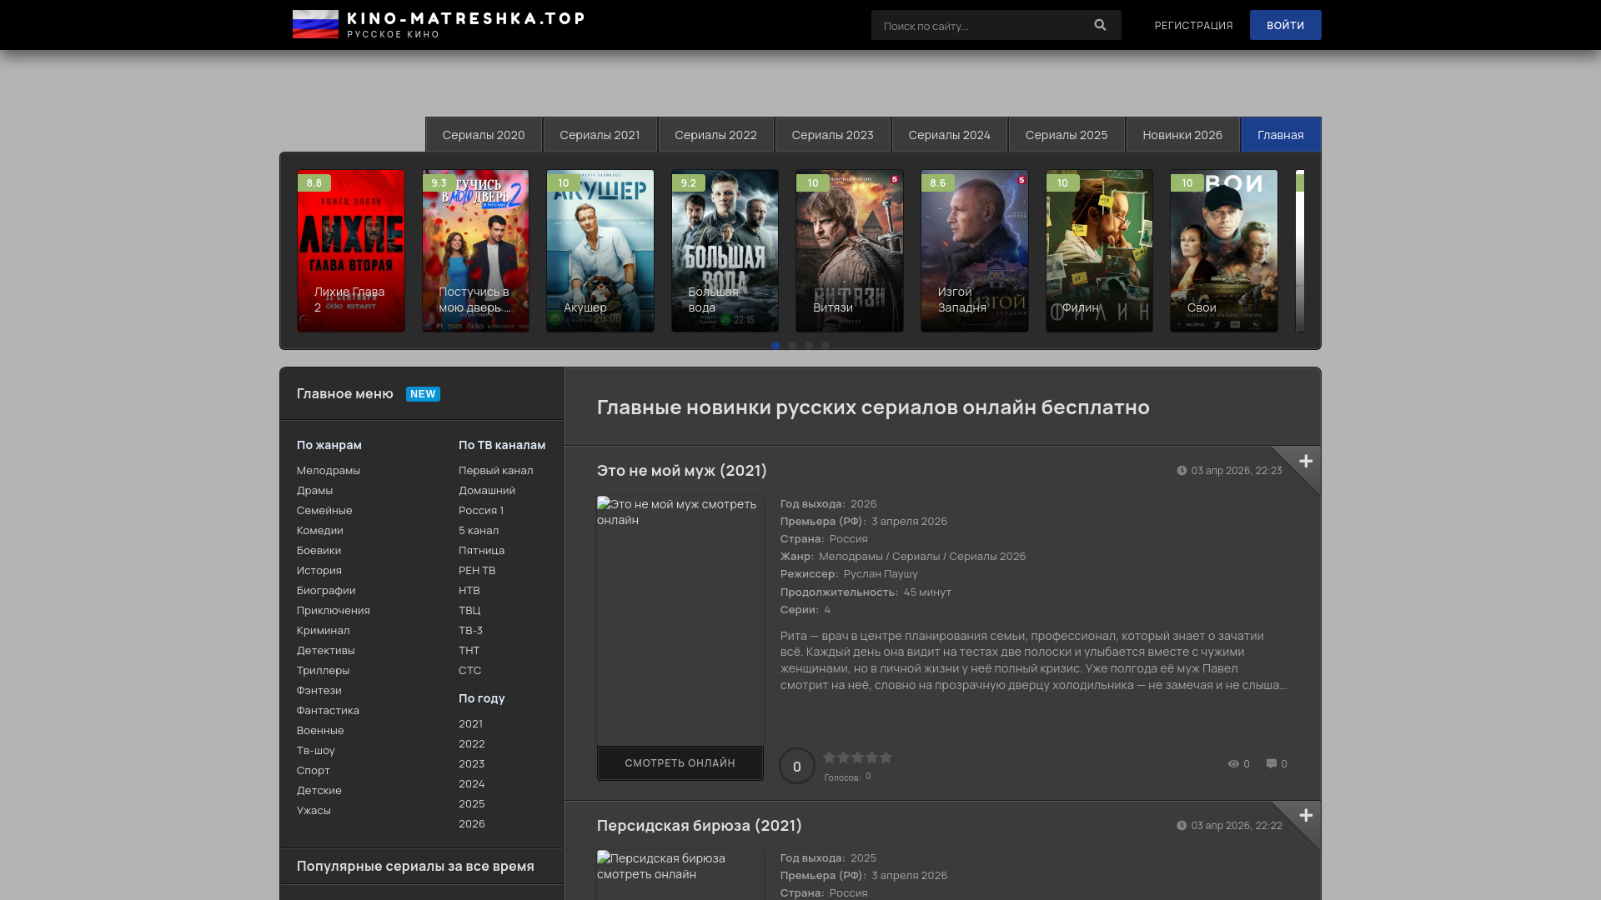
Task: Click the ВОЙТИ login button
Action: (x=1285, y=25)
